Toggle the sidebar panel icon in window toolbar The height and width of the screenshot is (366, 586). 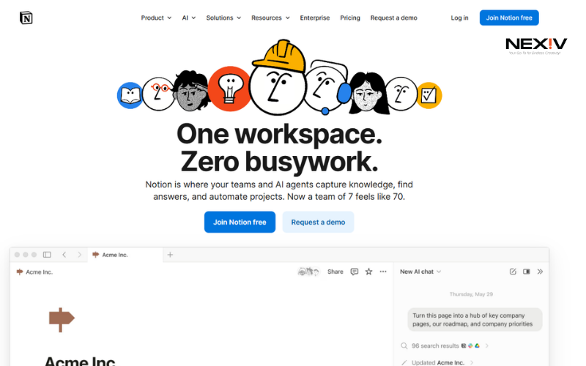tap(47, 255)
